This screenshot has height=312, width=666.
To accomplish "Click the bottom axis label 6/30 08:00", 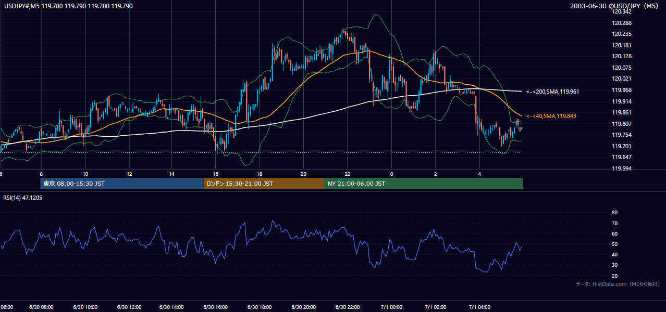I will (x=41, y=307).
